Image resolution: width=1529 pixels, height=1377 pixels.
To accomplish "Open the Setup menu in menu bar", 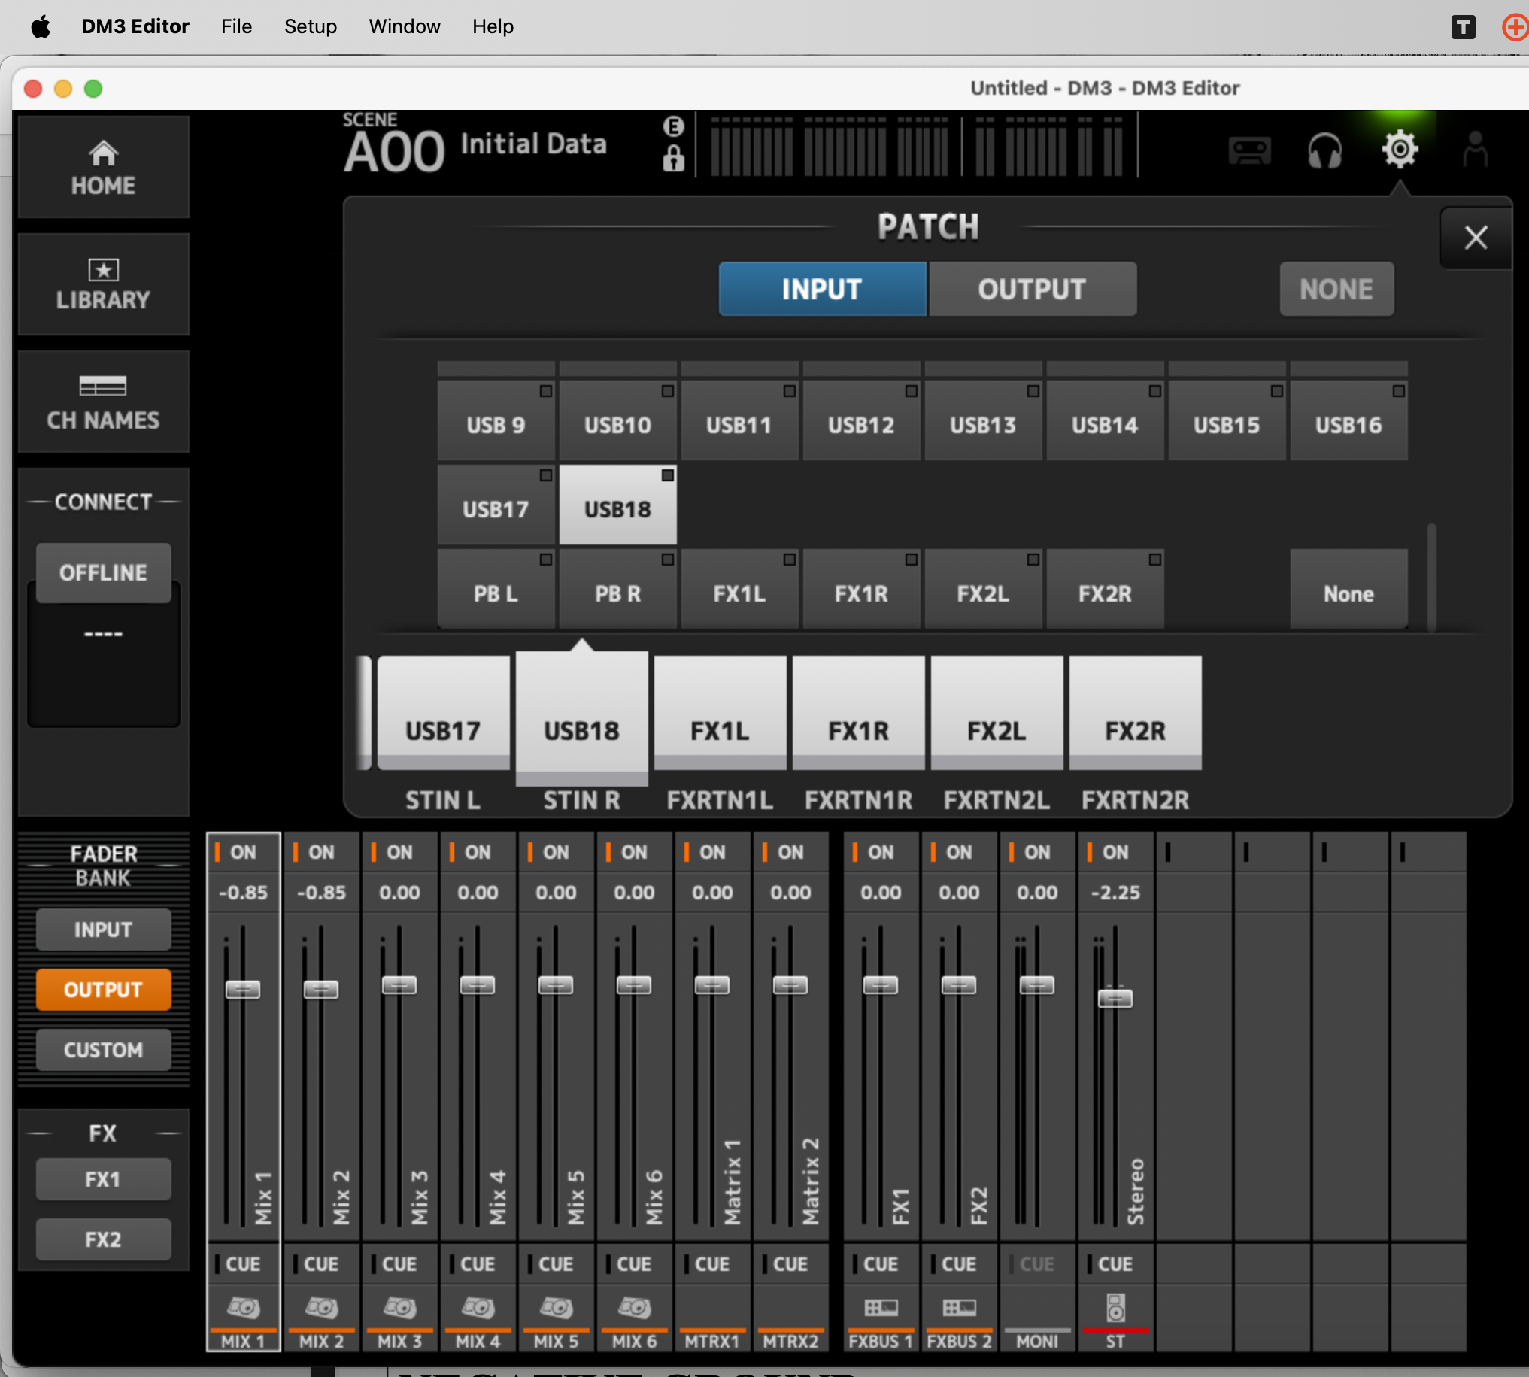I will click(310, 26).
